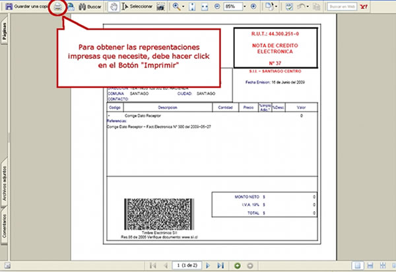Click the email globe icon beside printer

click(x=71, y=7)
